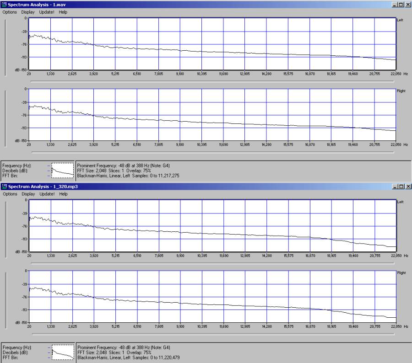Click the 'FFT Size: 2,048' line in the 1_320.mp3 window
This screenshot has width=412, height=363.
click(114, 352)
